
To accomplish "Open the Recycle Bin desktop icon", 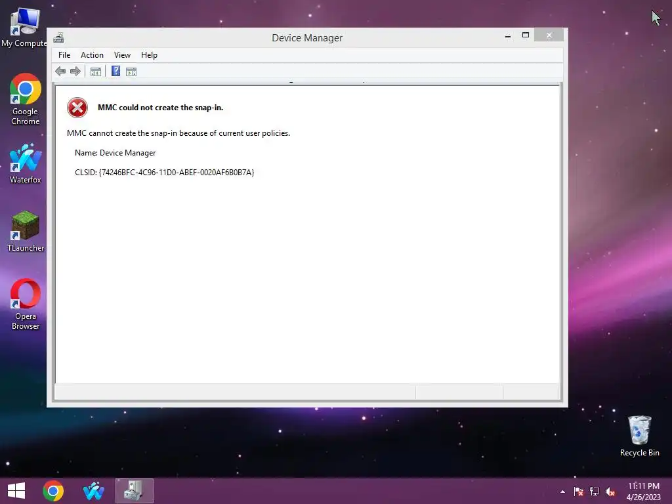I will [639, 436].
